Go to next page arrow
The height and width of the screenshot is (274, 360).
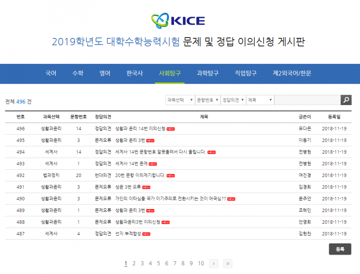[x=213, y=263]
